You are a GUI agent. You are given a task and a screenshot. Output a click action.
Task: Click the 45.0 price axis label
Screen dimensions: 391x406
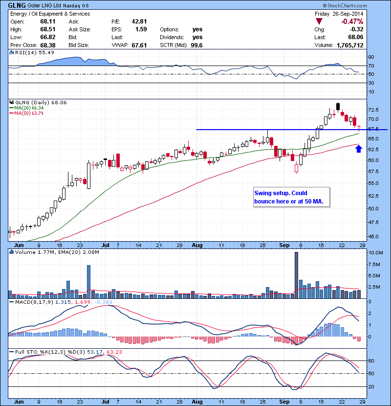click(373, 236)
